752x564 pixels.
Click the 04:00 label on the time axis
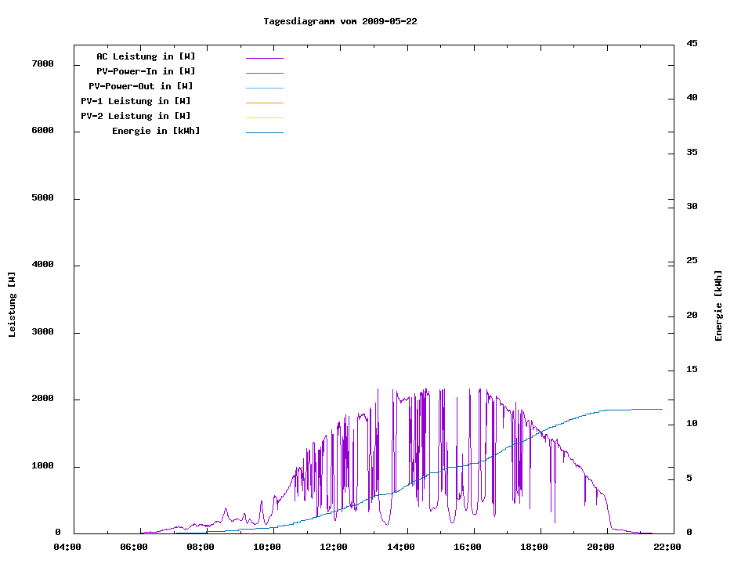[x=67, y=547]
